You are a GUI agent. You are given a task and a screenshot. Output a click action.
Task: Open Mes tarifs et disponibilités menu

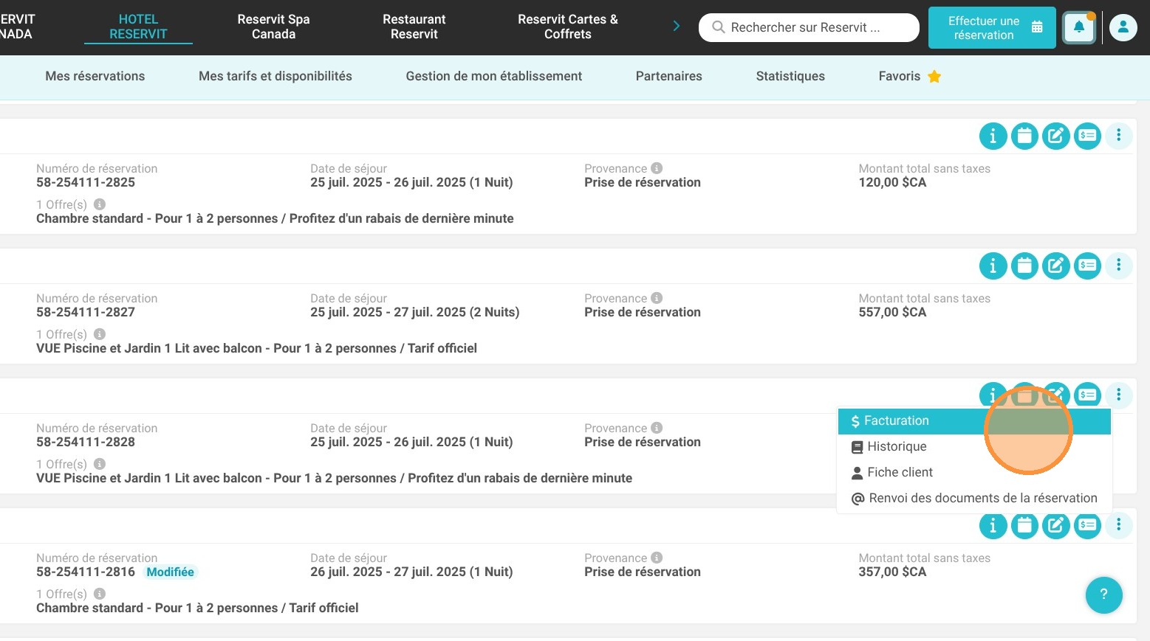click(275, 76)
